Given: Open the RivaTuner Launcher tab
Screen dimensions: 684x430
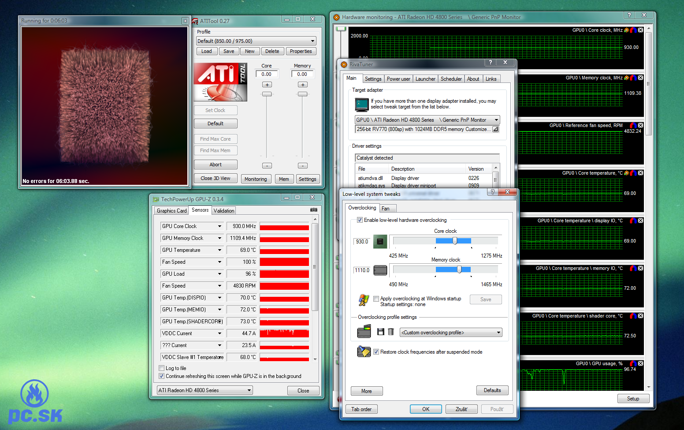Looking at the screenshot, I should 425,79.
